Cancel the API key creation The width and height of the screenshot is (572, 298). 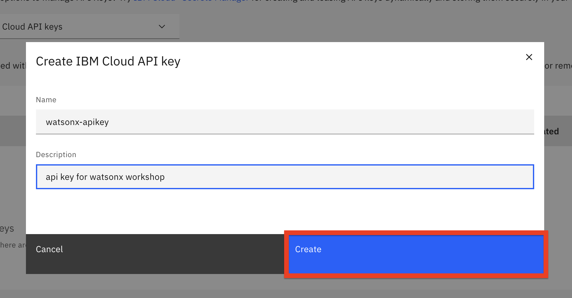[x=155, y=254]
